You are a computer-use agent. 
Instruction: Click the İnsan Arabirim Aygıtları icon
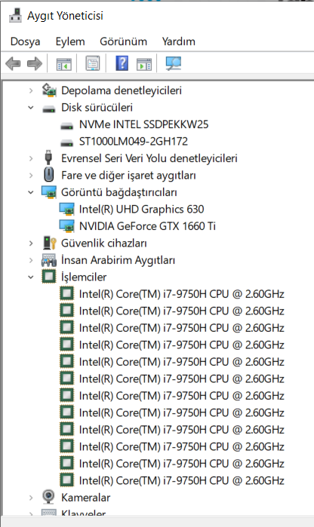[x=49, y=260]
